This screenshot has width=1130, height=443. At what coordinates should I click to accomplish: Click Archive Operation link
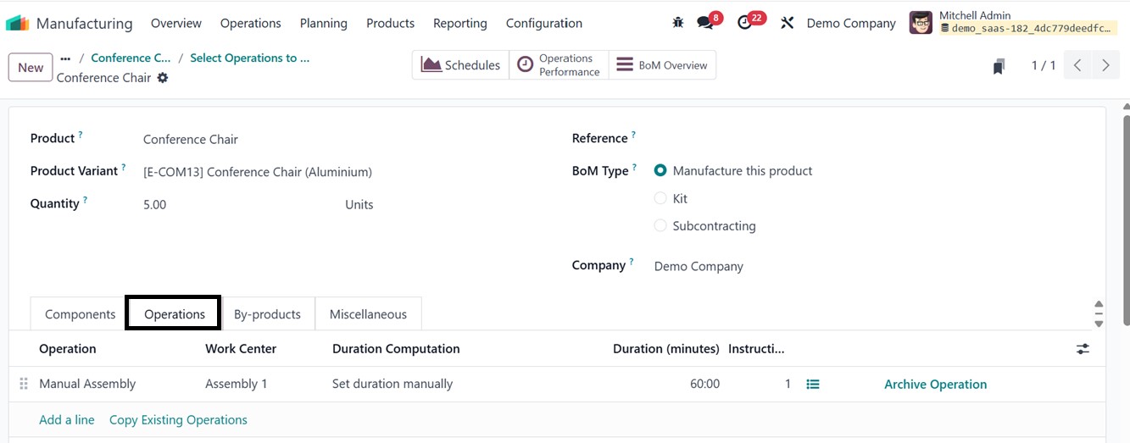coord(935,385)
